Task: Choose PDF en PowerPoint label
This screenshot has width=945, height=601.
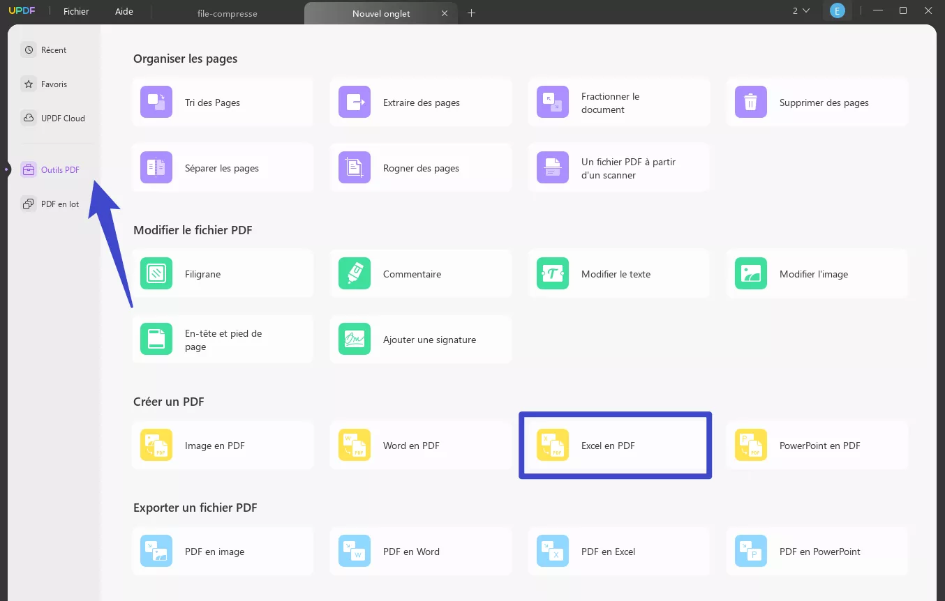Action: pos(819,551)
